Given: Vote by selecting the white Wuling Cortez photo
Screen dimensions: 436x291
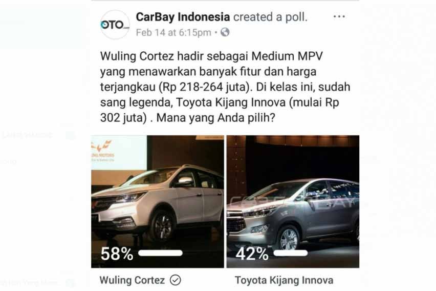Looking at the screenshot, I should pyautogui.click(x=158, y=201).
